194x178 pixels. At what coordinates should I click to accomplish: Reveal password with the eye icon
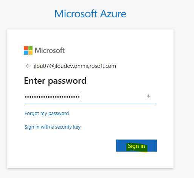coord(149,97)
